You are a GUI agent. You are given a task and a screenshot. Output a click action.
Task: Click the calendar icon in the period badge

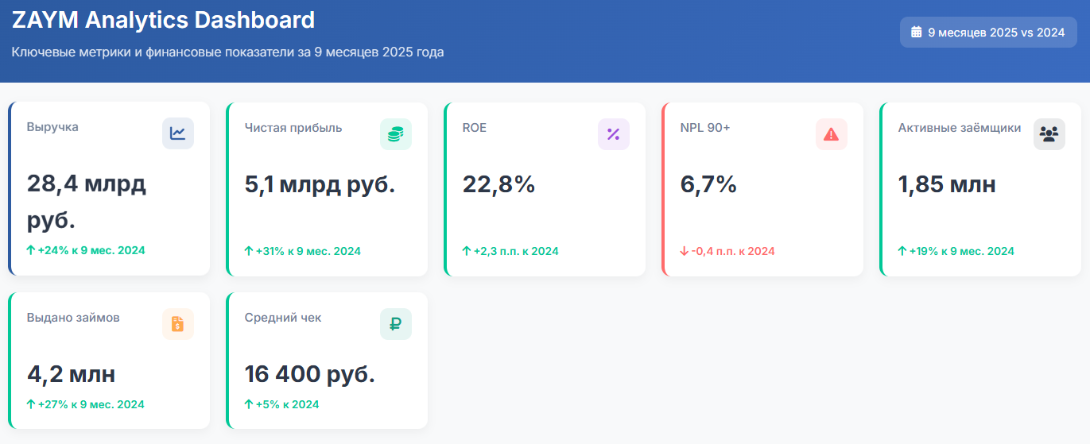tap(917, 33)
